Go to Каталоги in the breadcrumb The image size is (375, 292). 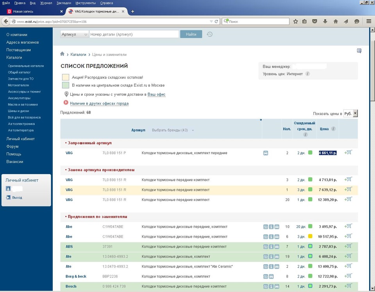tap(78, 55)
